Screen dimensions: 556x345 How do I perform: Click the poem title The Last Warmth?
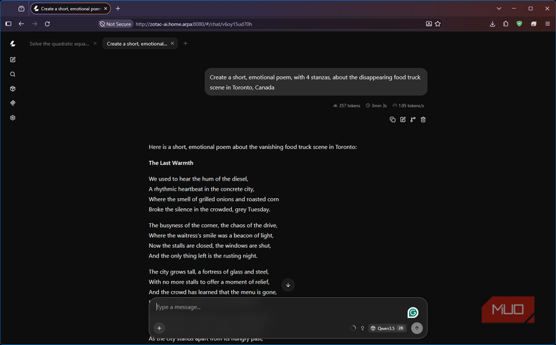(x=171, y=163)
